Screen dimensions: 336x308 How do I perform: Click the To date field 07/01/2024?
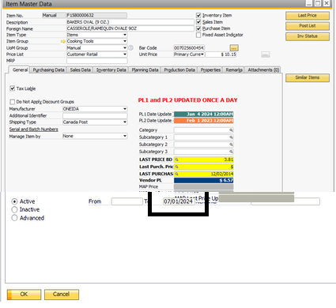tap(179, 201)
